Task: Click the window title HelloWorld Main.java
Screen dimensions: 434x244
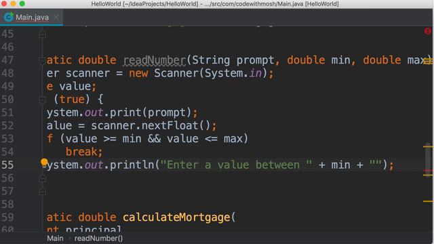Action: click(215, 4)
